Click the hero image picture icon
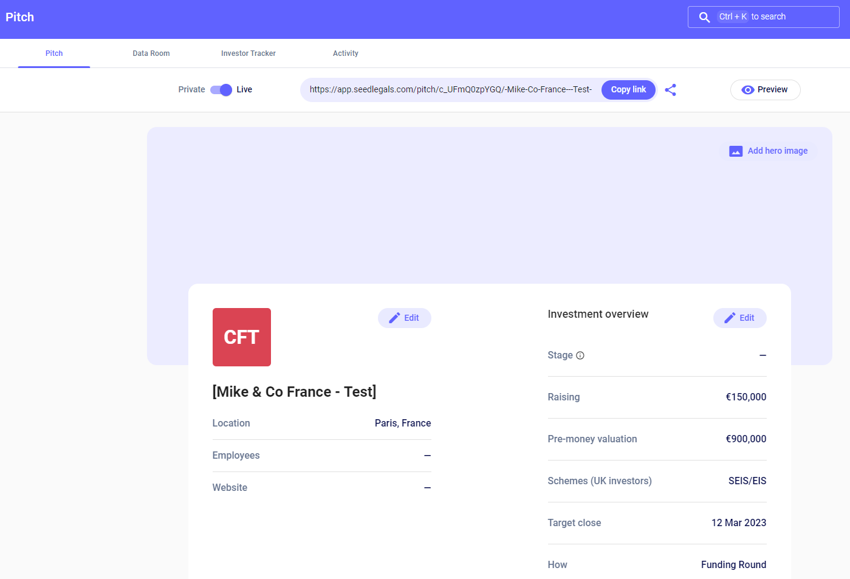The height and width of the screenshot is (579, 850). tap(736, 151)
